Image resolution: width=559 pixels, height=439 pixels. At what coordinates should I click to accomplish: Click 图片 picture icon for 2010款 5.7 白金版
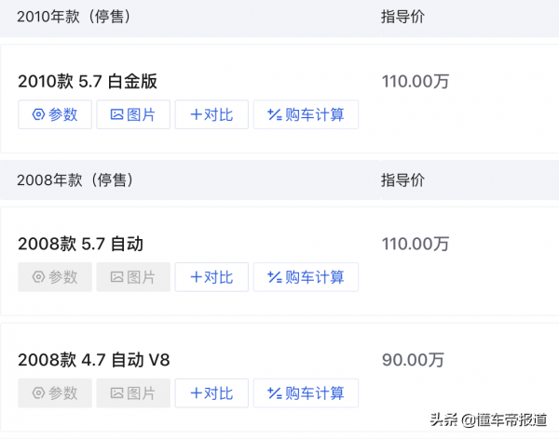pyautogui.click(x=116, y=115)
